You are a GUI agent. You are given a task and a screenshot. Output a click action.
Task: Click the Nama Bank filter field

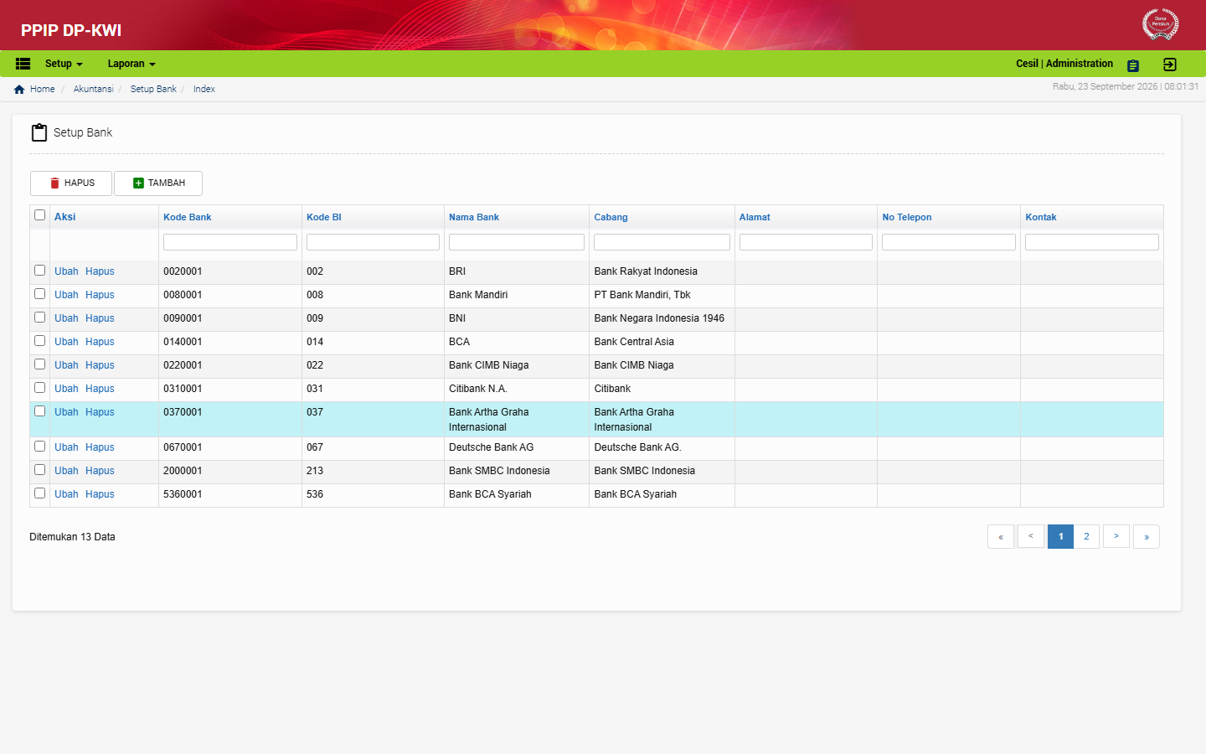517,242
